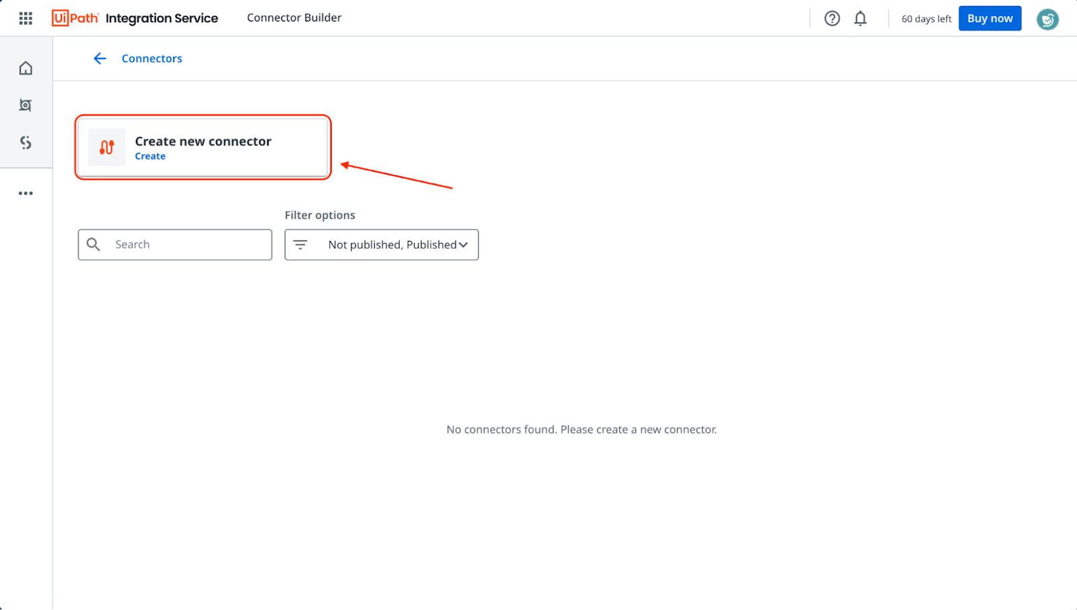Open the Help question mark menu

click(832, 18)
